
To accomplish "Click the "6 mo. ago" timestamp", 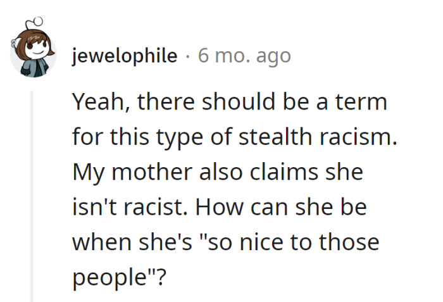I will coord(244,56).
